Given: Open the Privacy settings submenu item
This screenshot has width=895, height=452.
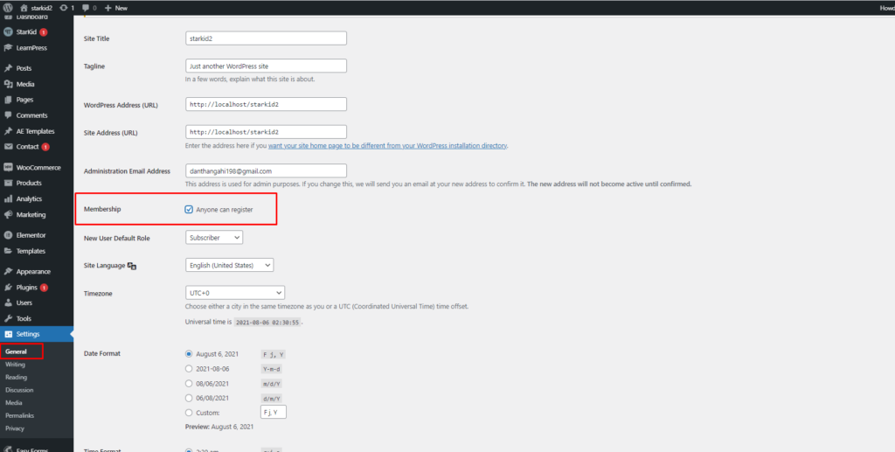Looking at the screenshot, I should click(x=15, y=428).
